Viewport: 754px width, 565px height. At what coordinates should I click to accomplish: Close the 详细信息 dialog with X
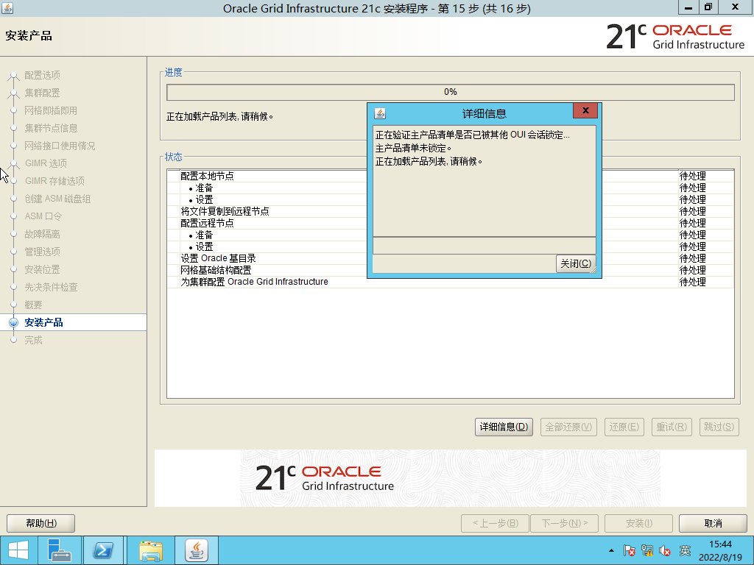tap(585, 110)
